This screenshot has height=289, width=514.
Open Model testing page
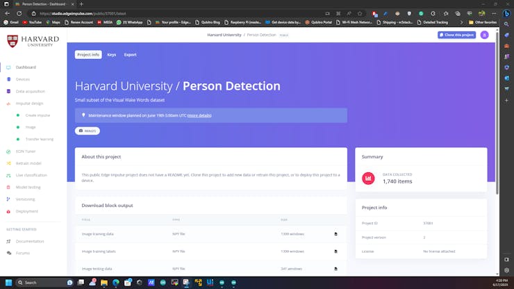[x=28, y=188]
